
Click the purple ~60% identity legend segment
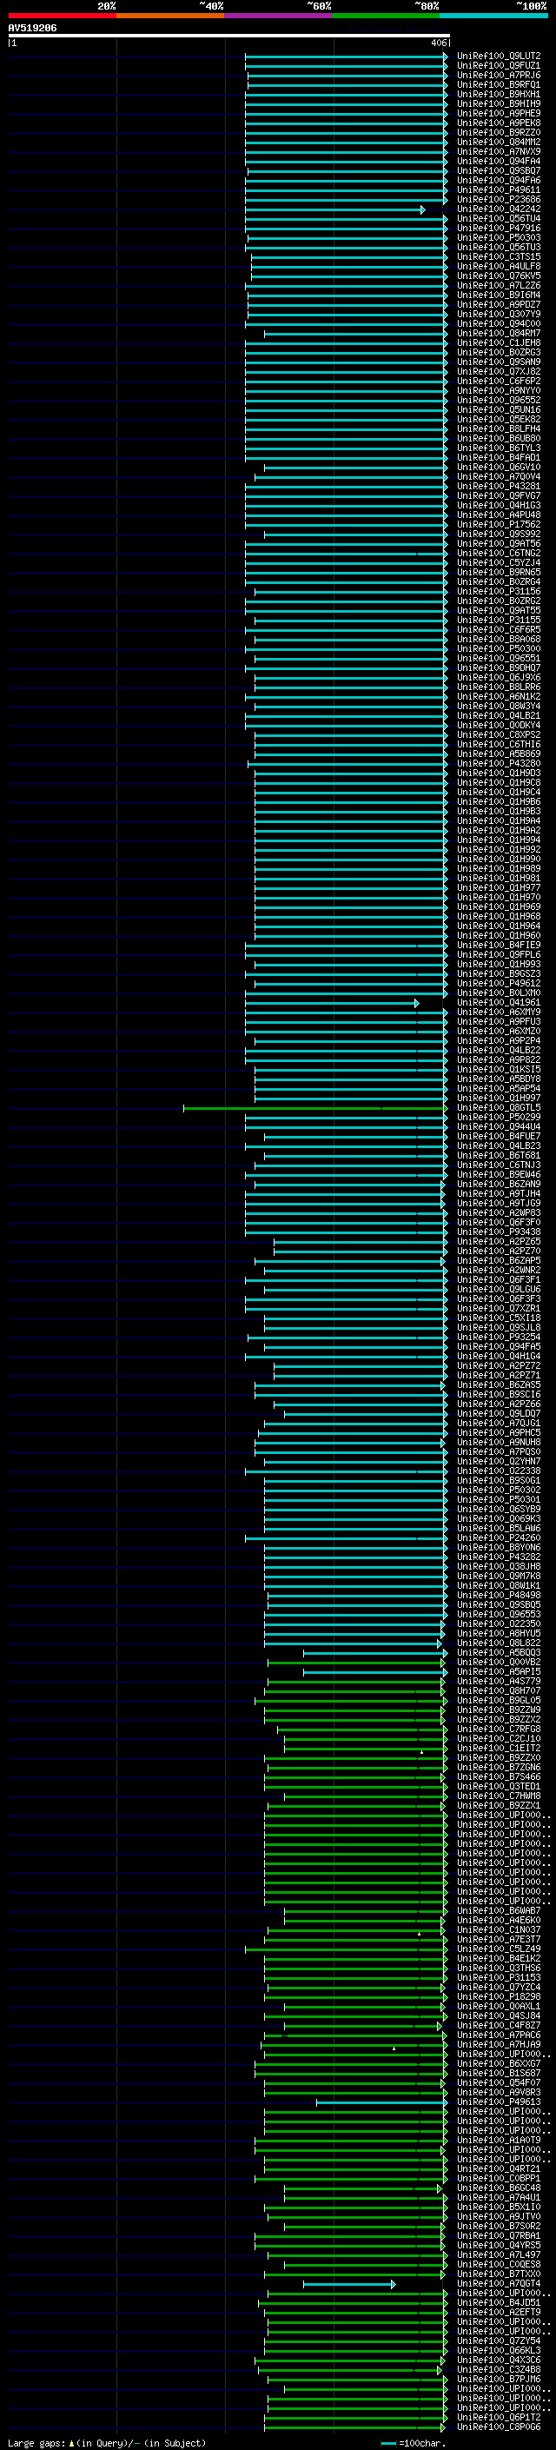click(x=279, y=16)
